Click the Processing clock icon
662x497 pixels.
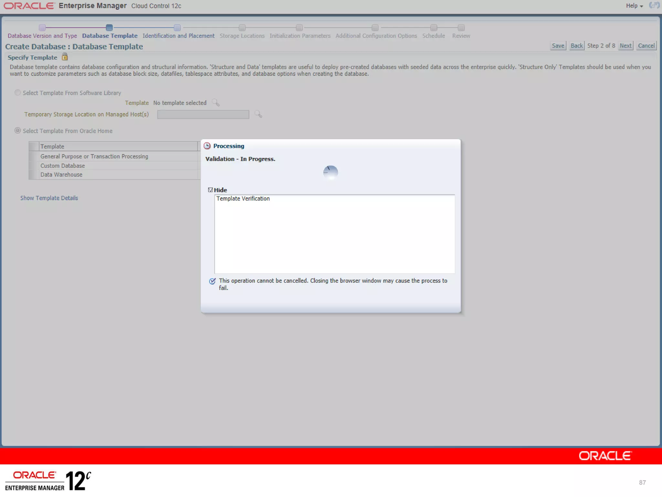coord(207,146)
